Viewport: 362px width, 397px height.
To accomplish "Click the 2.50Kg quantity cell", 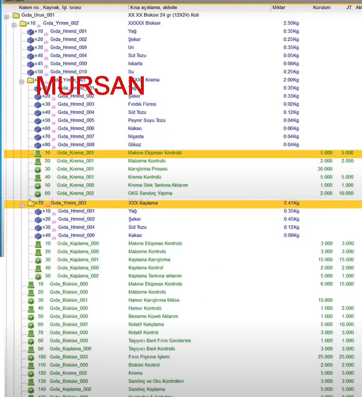I will tap(291, 23).
